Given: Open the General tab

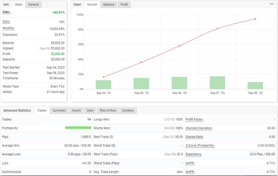Looking at the screenshot, I should (x=33, y=4).
